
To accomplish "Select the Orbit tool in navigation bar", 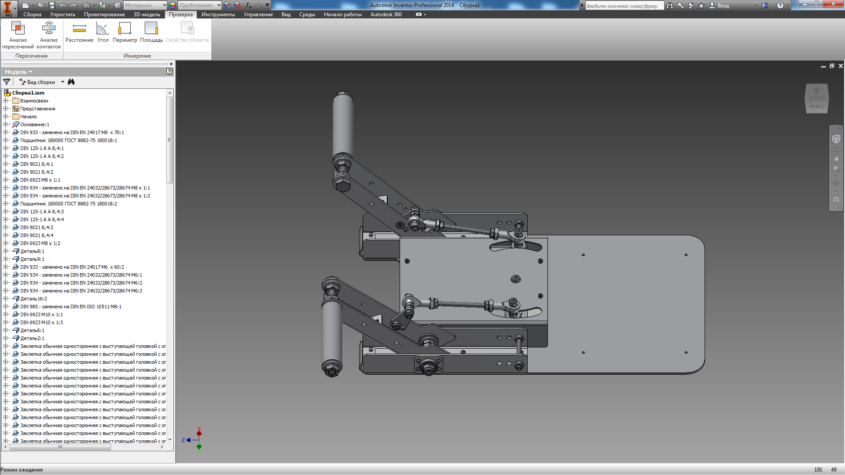I will click(836, 183).
